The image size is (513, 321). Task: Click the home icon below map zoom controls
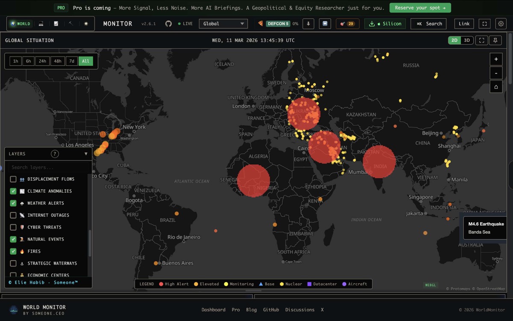pyautogui.click(x=496, y=86)
